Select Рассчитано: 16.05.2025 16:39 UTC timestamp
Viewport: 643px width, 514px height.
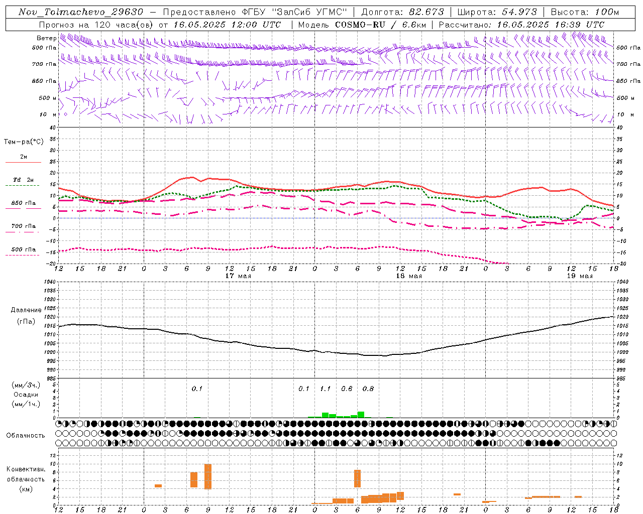(x=521, y=25)
